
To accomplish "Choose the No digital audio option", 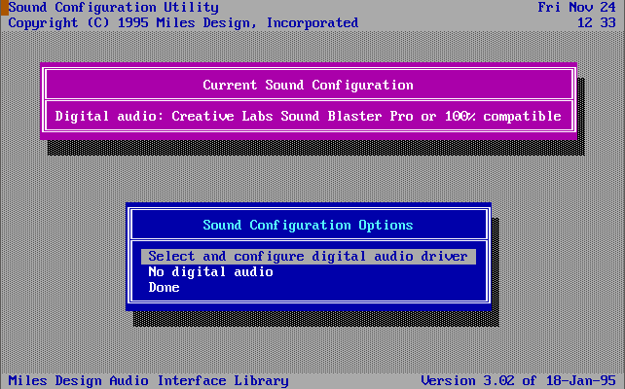I will pos(210,272).
